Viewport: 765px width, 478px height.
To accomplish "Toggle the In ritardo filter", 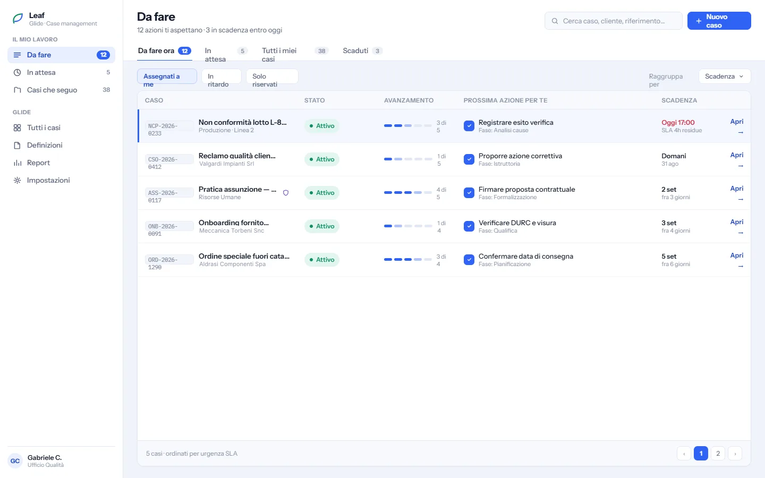I will tap(221, 76).
